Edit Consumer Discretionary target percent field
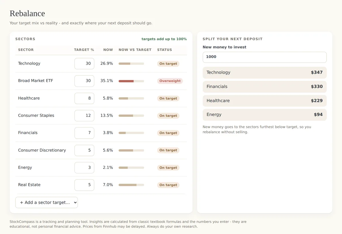The height and width of the screenshot is (234, 342). coord(84,150)
